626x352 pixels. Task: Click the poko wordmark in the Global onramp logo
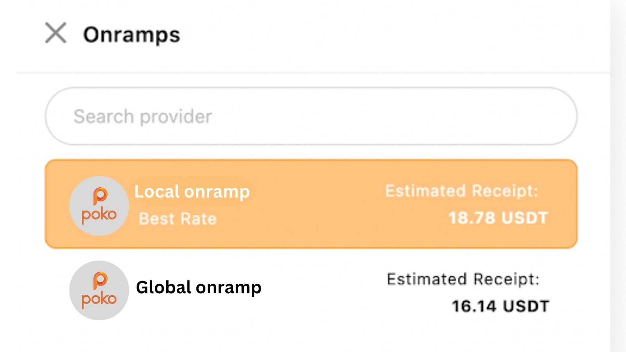(99, 299)
